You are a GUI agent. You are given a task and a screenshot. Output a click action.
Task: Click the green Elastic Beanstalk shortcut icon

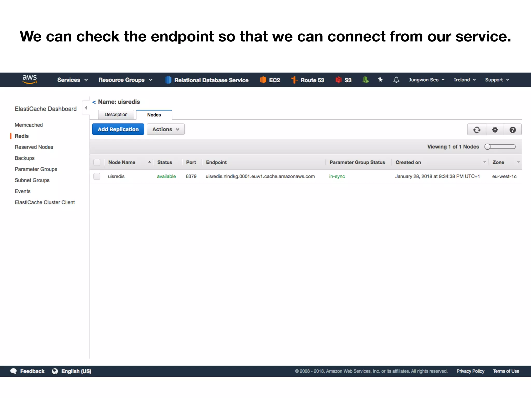(x=366, y=80)
